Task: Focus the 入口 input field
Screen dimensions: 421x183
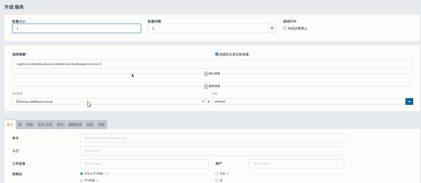Action: tap(212, 151)
